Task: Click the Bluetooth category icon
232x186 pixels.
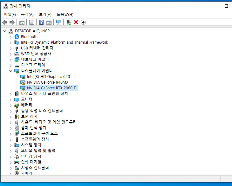Action: pos(17,37)
